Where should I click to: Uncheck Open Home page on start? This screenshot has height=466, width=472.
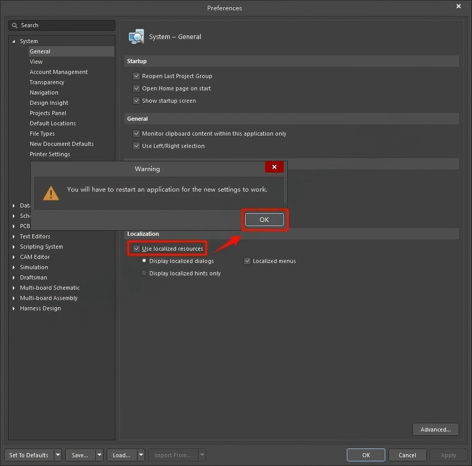click(136, 88)
